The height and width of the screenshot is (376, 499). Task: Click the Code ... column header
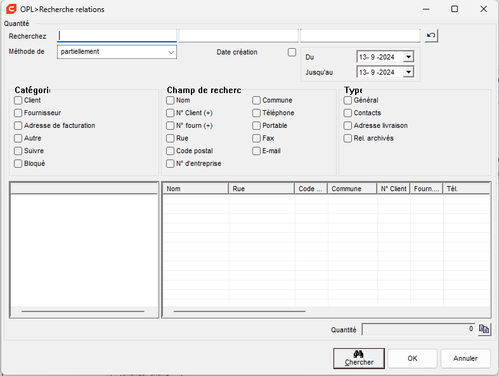[311, 189]
